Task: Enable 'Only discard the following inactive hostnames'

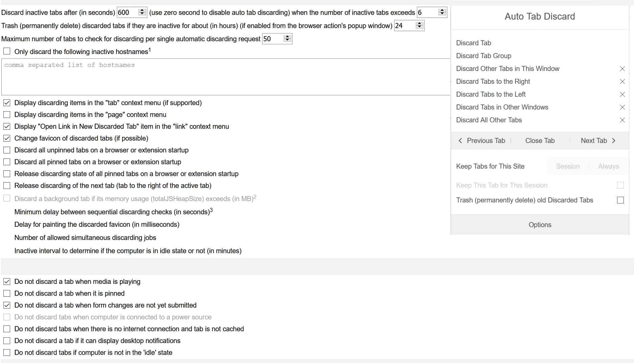Action: [x=7, y=51]
